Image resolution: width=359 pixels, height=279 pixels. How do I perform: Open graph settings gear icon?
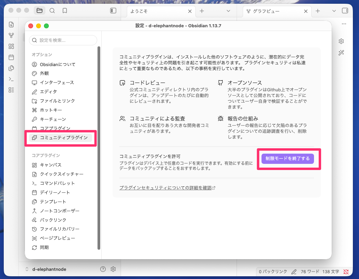click(x=341, y=42)
